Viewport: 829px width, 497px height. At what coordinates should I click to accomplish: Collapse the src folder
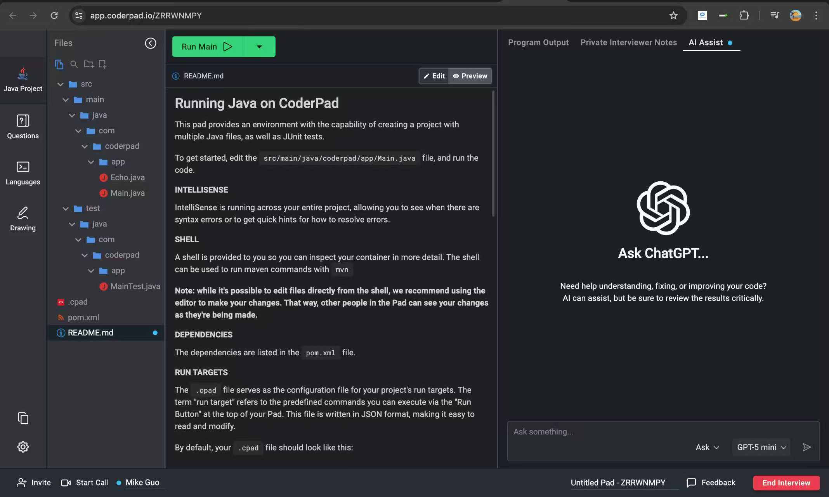[61, 84]
